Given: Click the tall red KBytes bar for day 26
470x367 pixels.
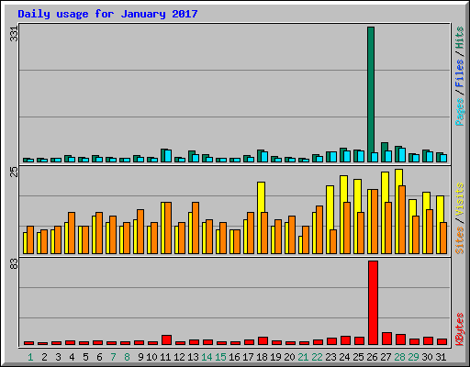Looking at the screenshot, I should click(373, 303).
